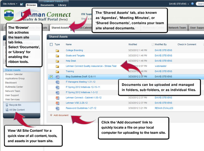Click the Training folder icon

57,71
